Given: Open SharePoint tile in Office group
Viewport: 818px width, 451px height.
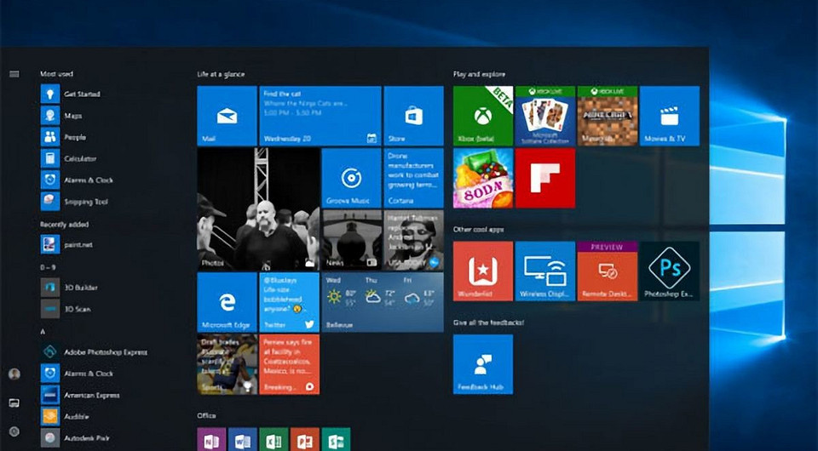Looking at the screenshot, I should pos(336,439).
